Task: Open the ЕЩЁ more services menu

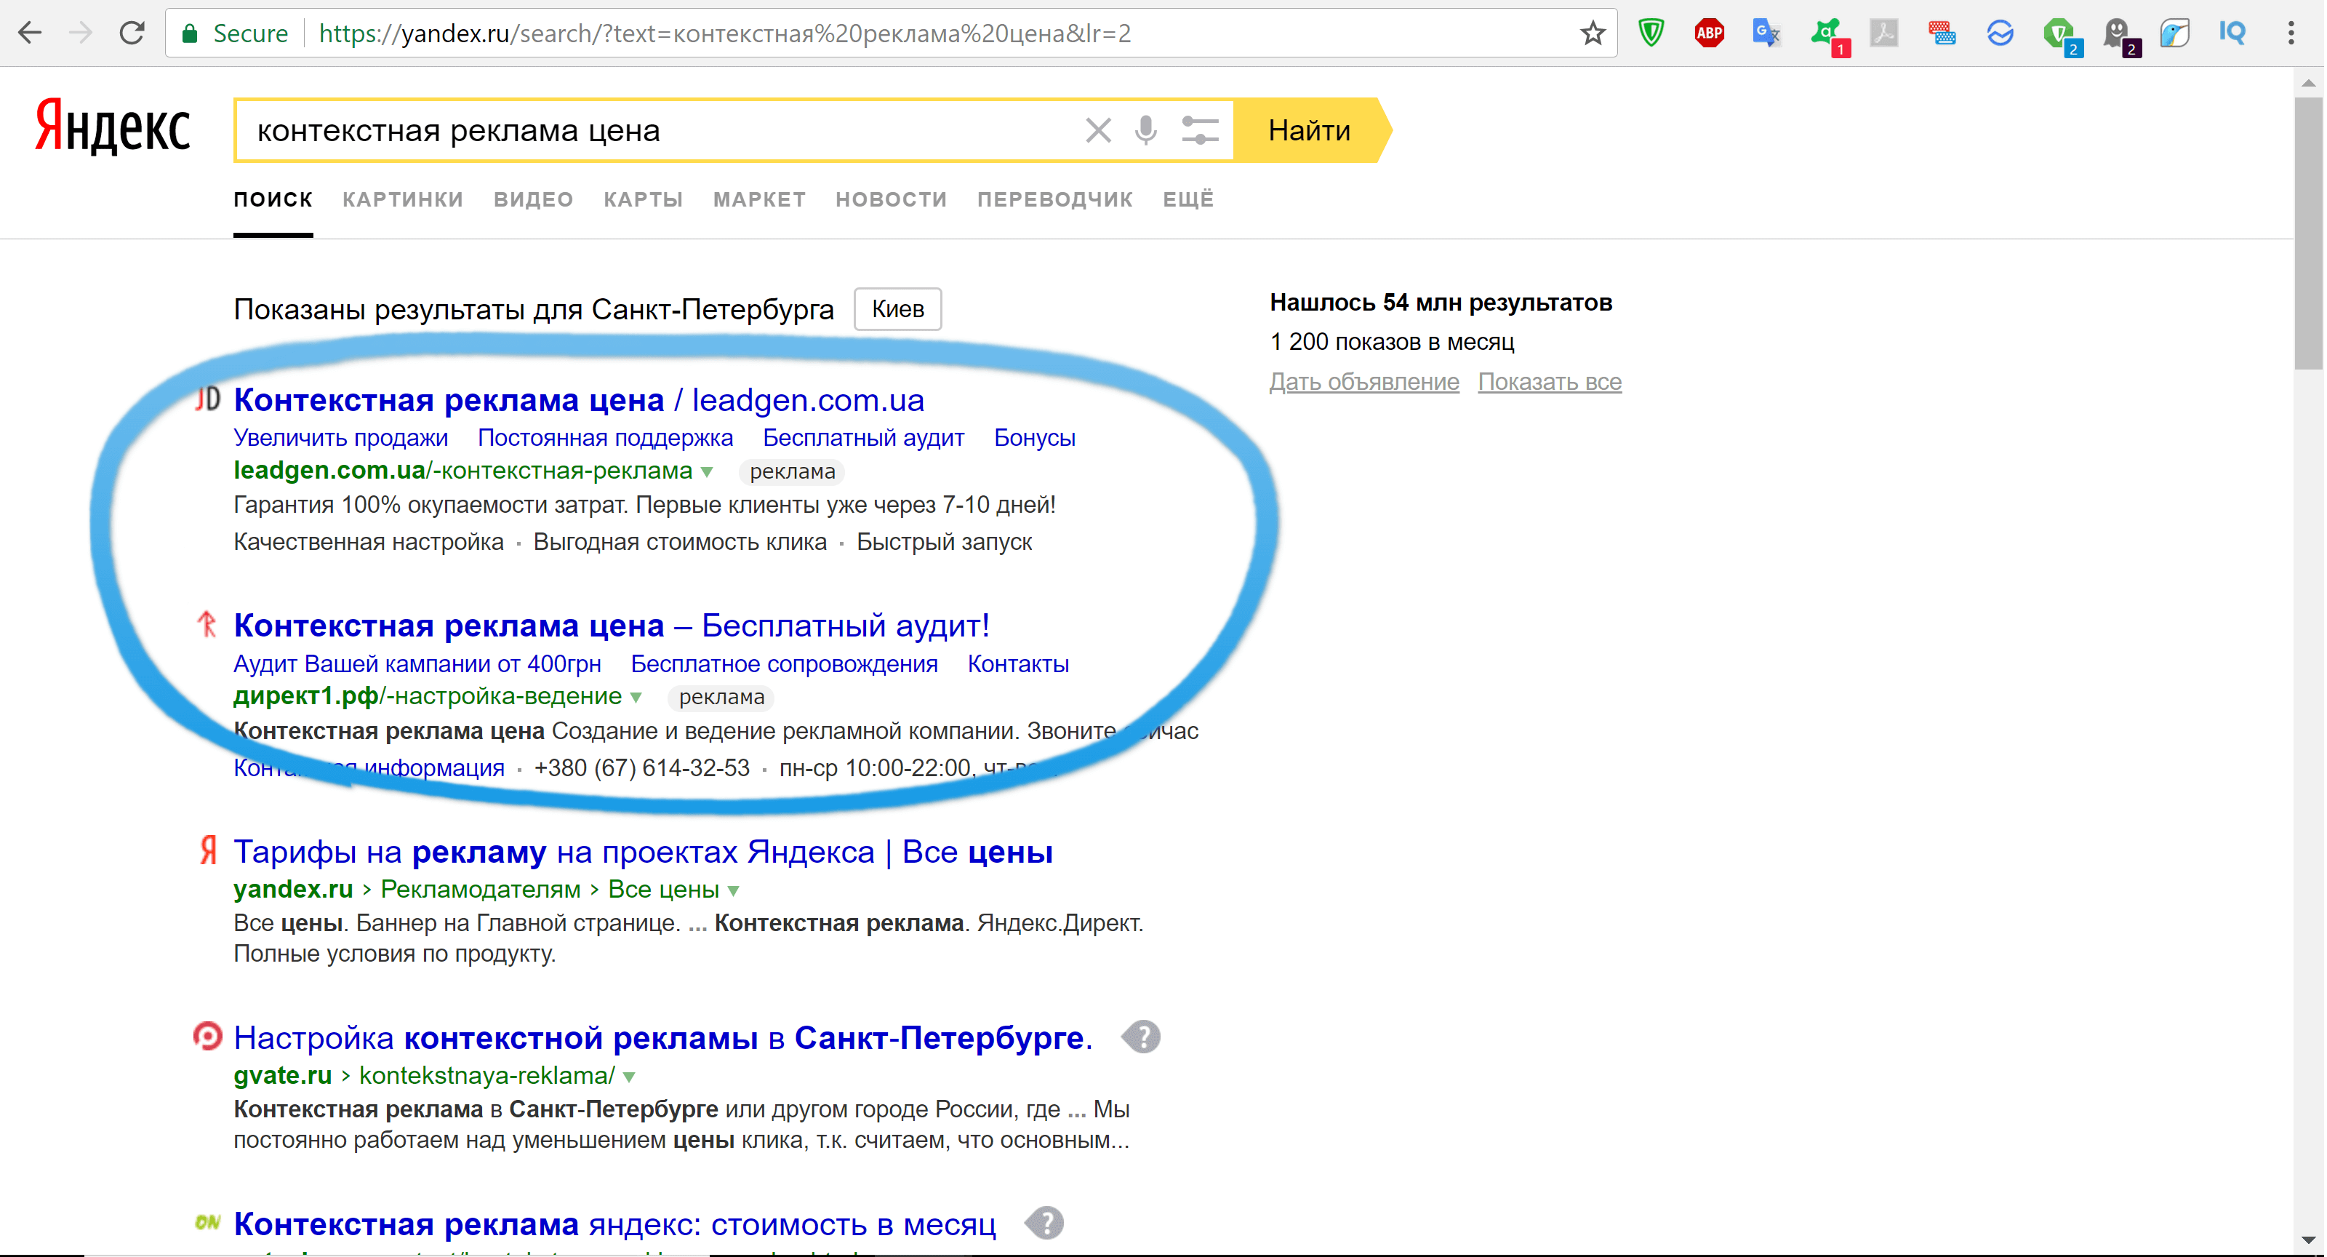Action: click(1189, 200)
